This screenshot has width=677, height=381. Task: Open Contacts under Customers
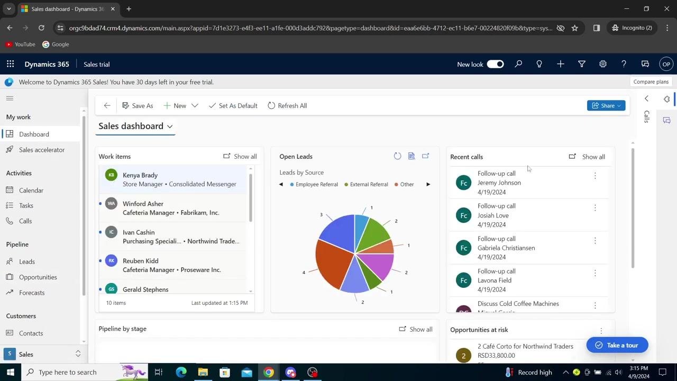(41, 333)
